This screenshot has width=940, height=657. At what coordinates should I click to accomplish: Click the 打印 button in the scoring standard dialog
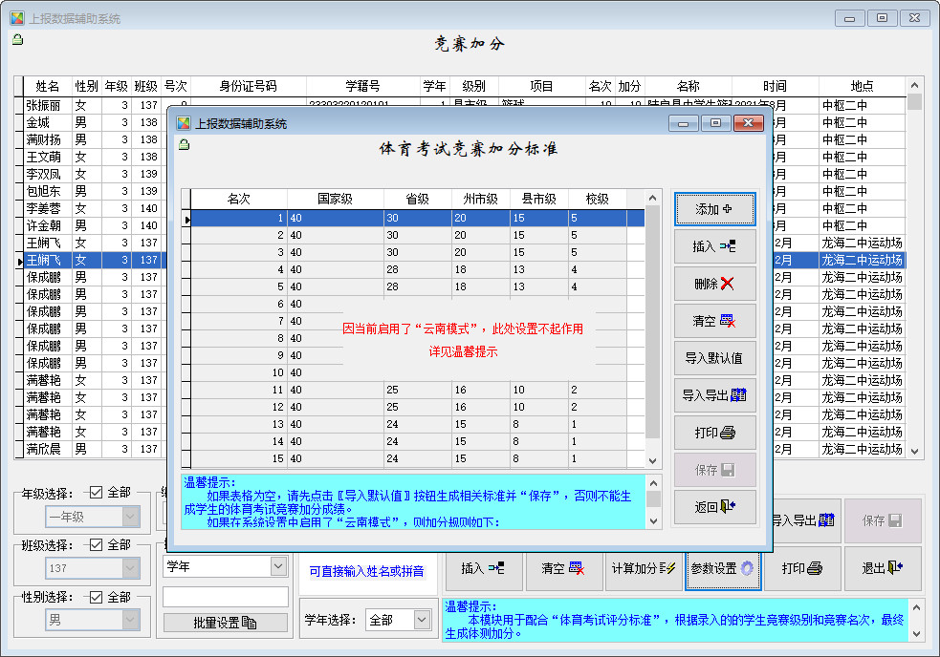(714, 433)
